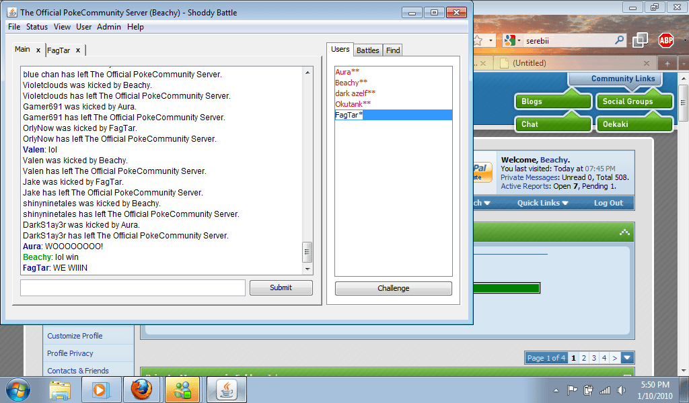689x403 pixels.
Task: Open the pagination dropdown arrow
Action: click(x=627, y=358)
